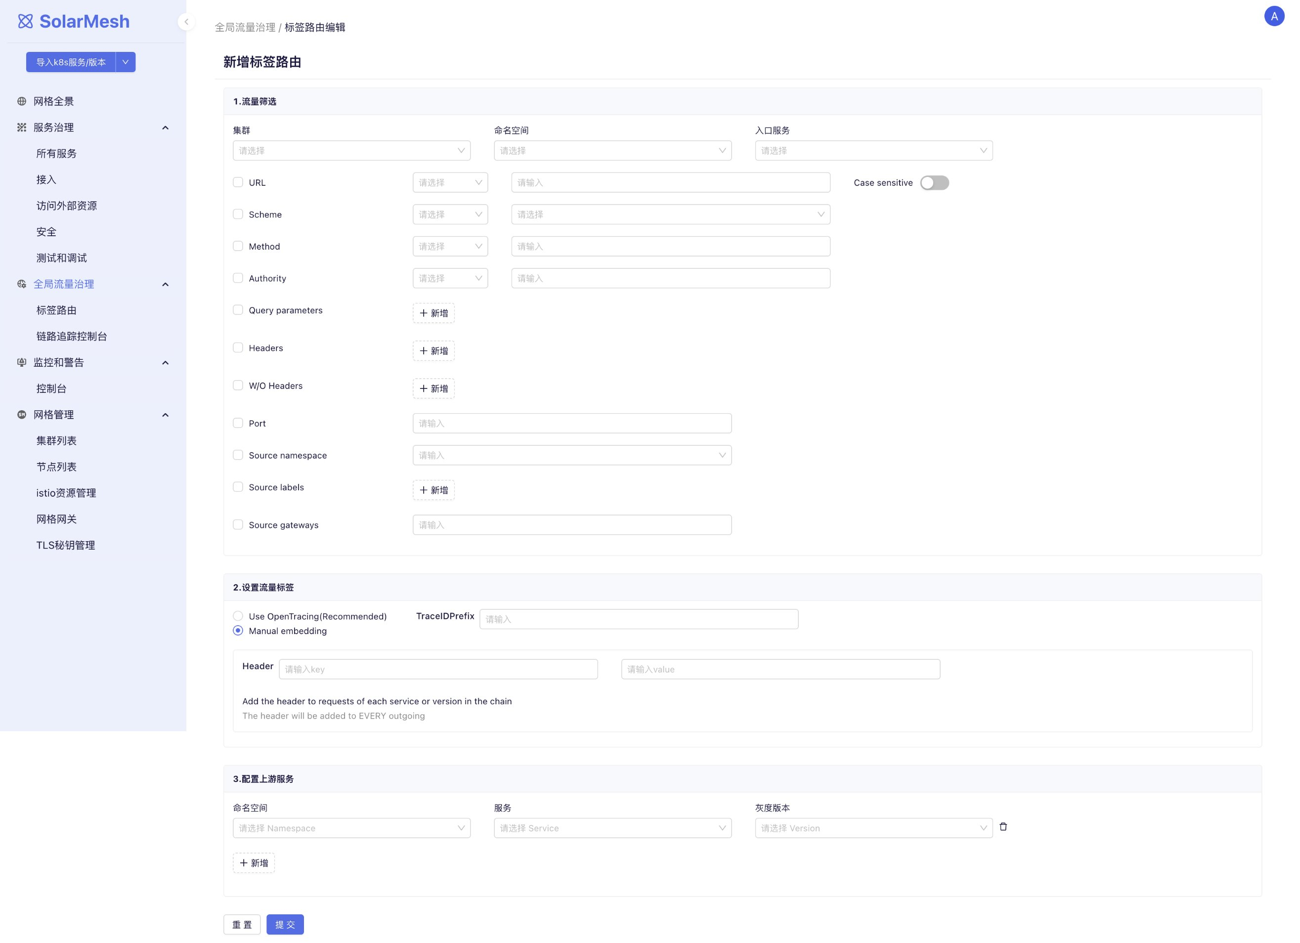Open the 命名空间 dropdown in 流量筛选

click(x=613, y=151)
